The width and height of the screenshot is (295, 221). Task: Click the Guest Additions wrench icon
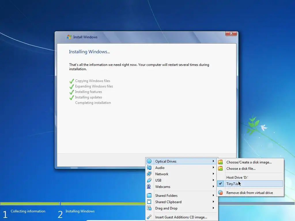point(149,217)
